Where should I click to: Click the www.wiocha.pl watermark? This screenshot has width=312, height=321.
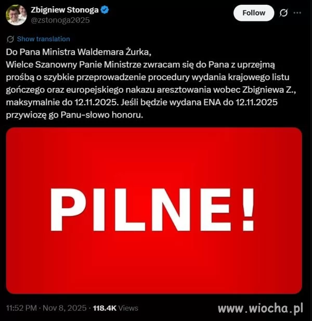click(260, 309)
